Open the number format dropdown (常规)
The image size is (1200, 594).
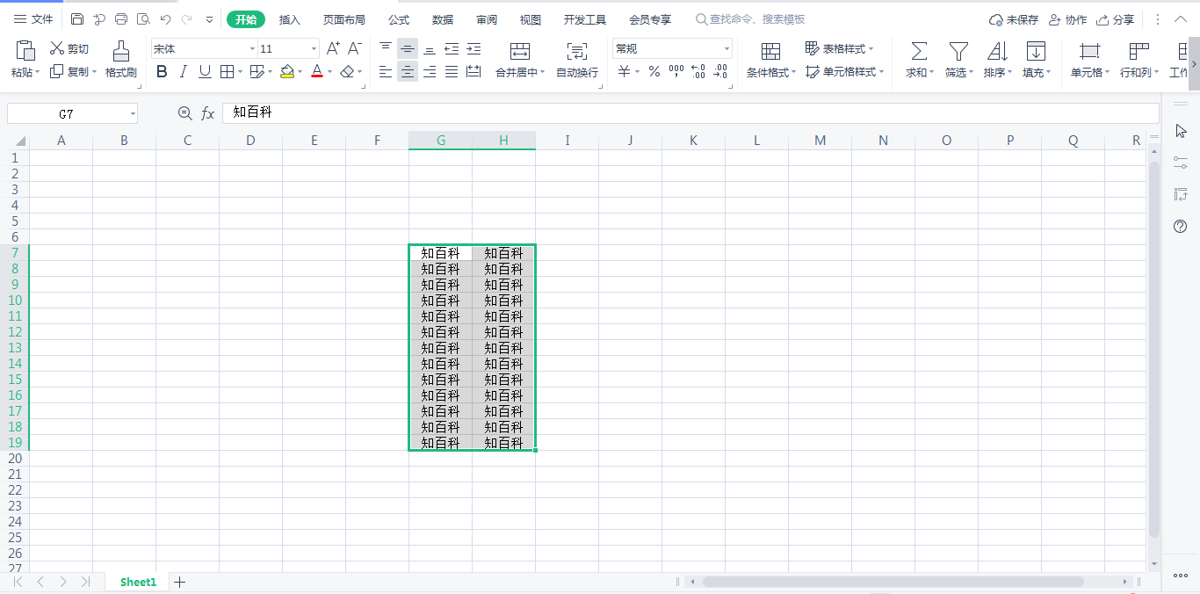click(727, 49)
